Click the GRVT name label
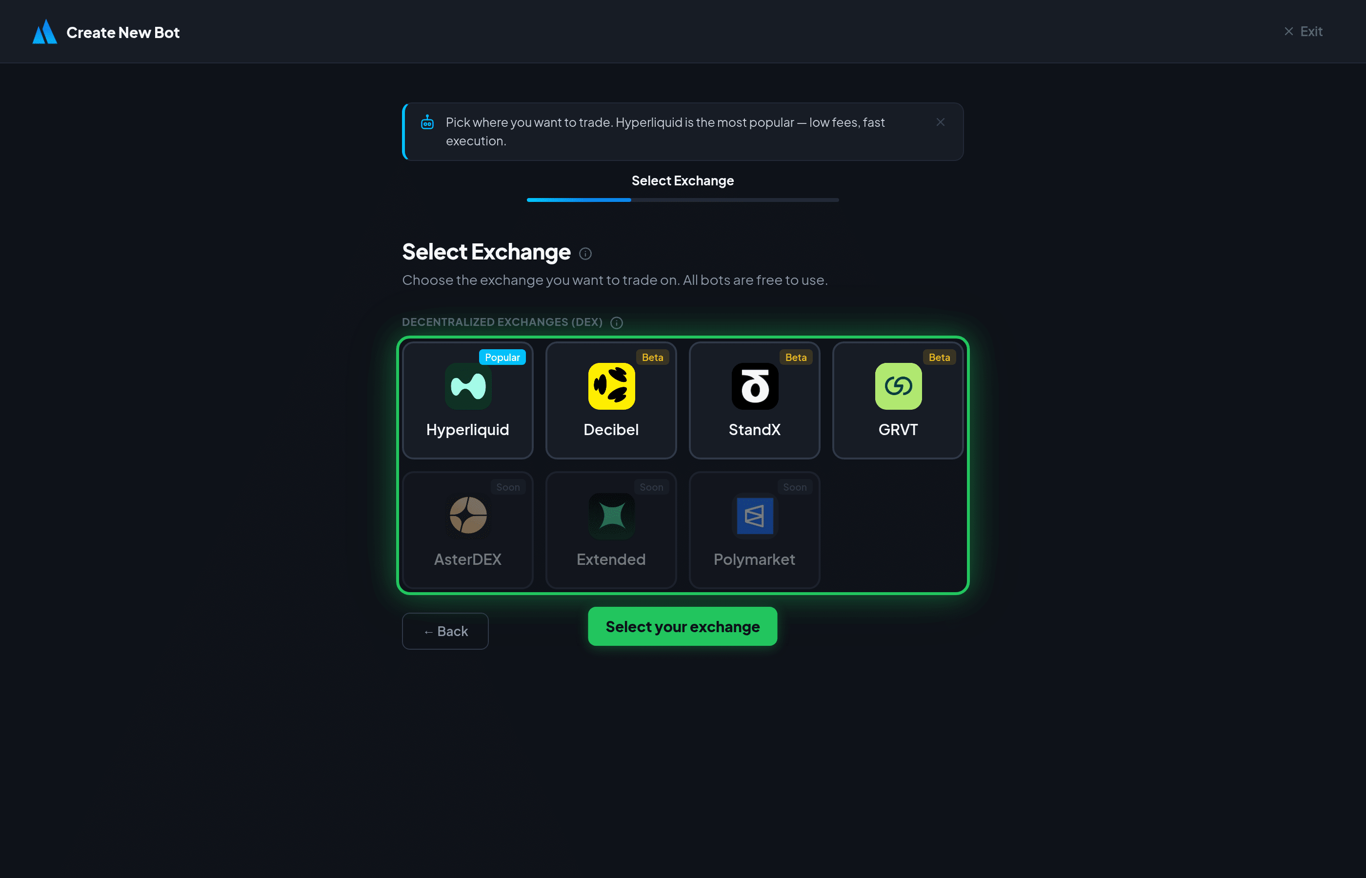This screenshot has height=878, width=1366. [898, 429]
